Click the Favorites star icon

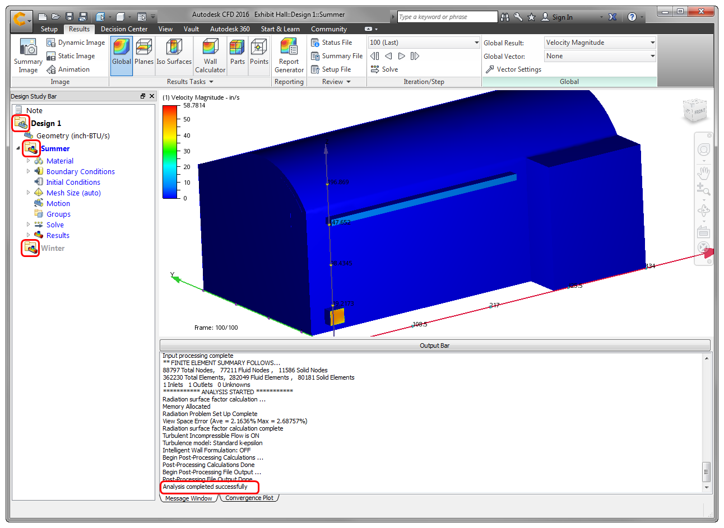pos(532,17)
